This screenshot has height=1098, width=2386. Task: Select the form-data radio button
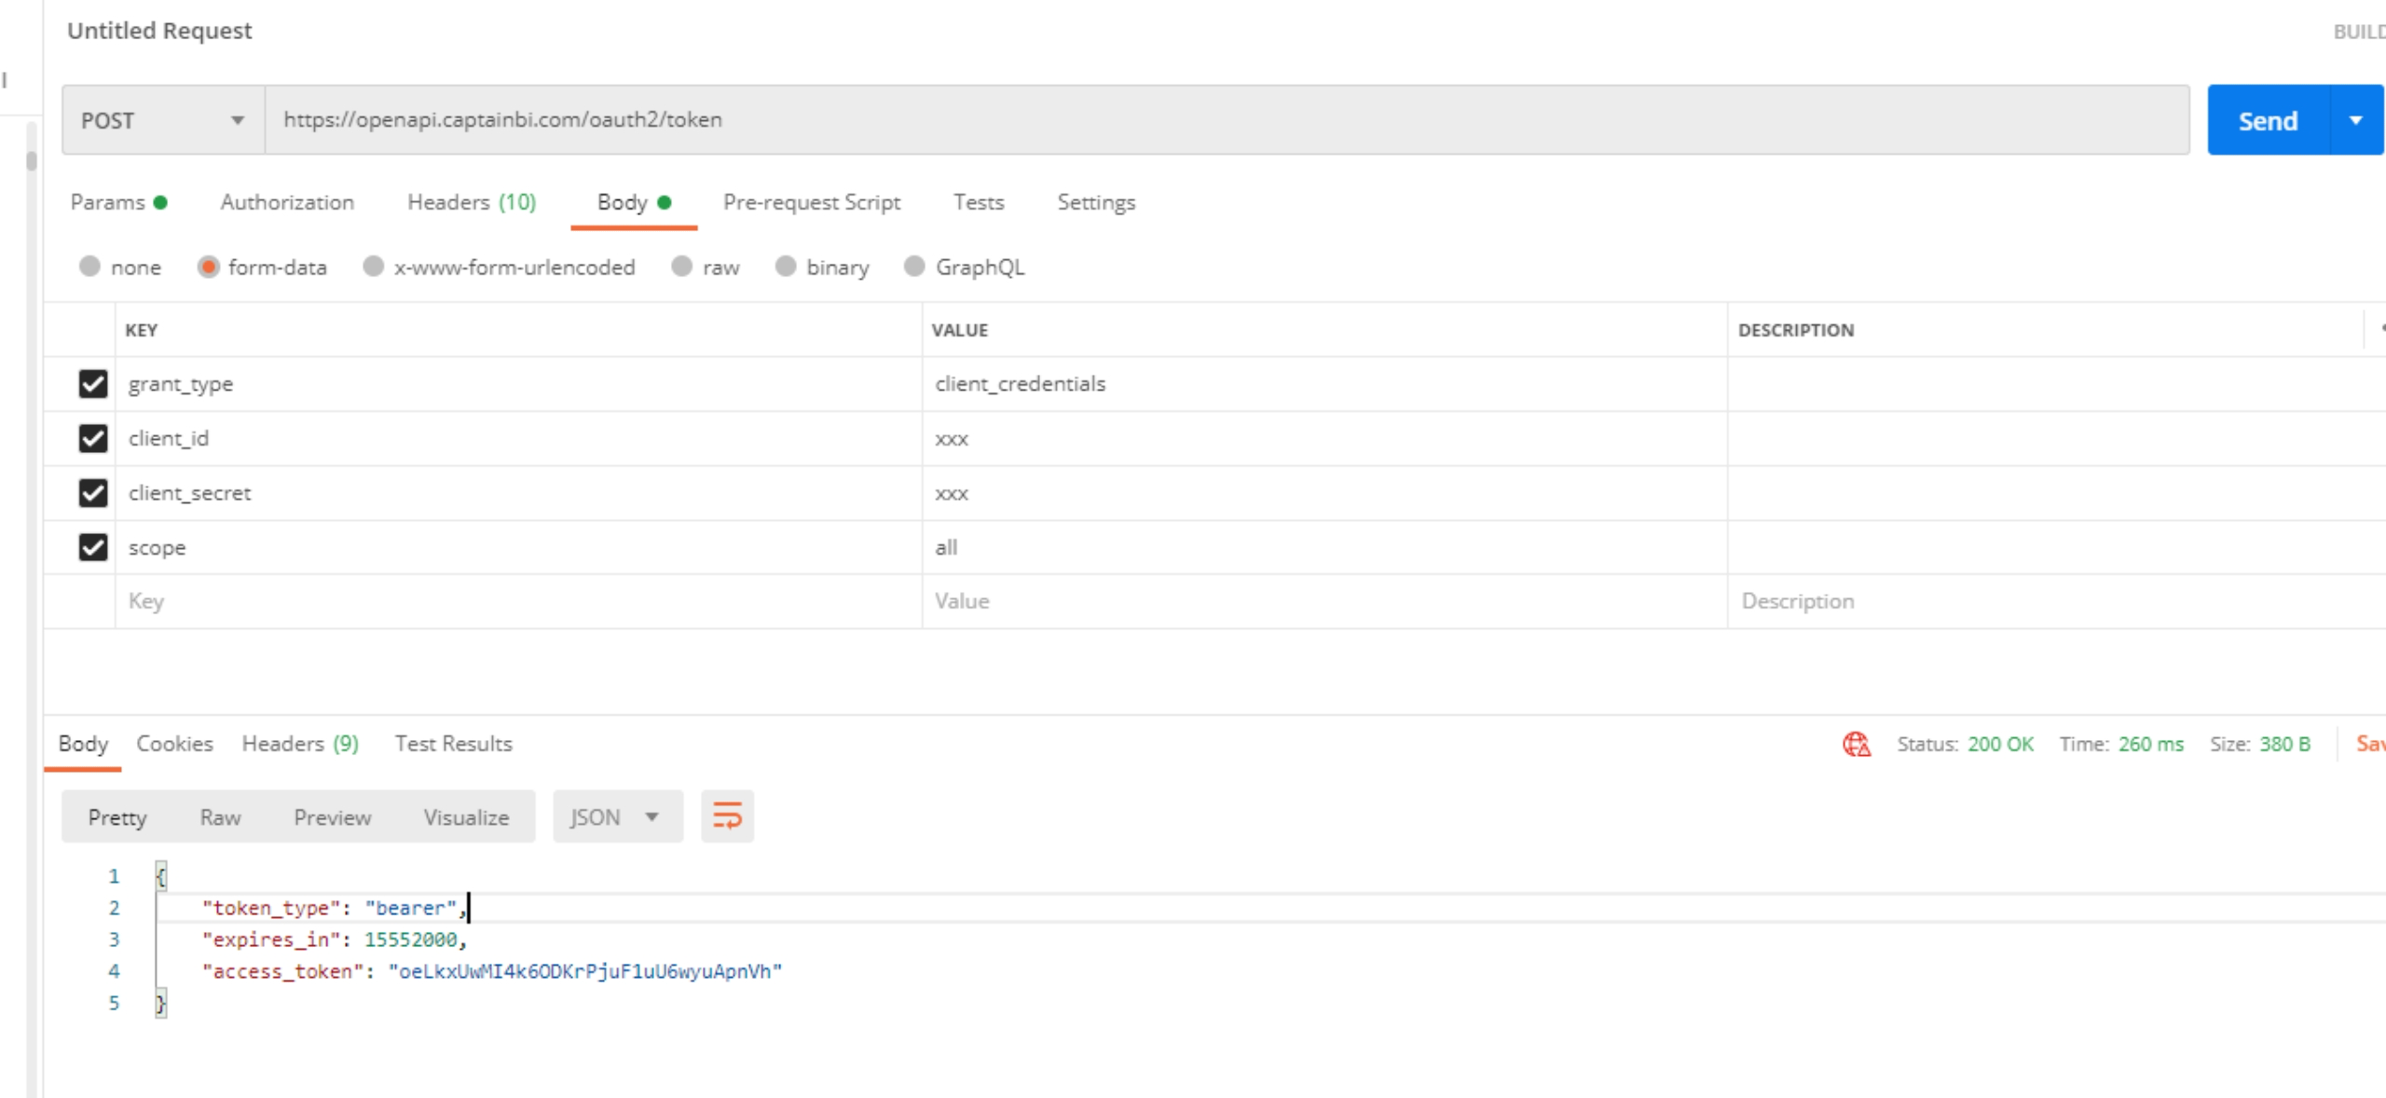click(x=208, y=267)
